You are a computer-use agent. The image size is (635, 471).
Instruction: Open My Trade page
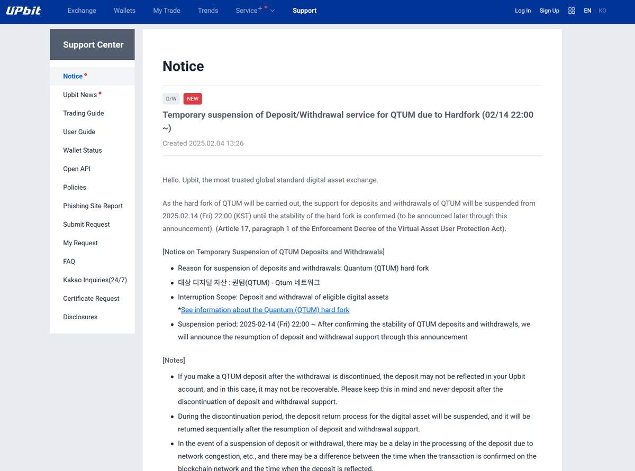167,11
